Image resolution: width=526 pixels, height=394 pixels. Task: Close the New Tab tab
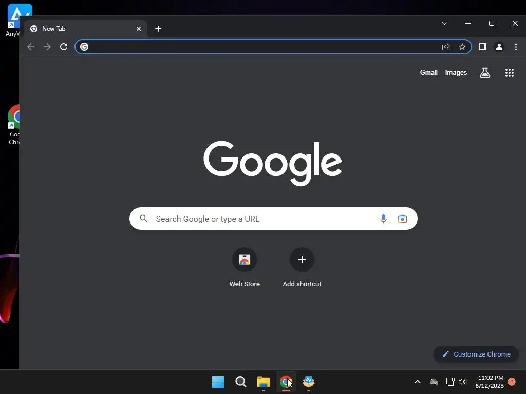(139, 29)
